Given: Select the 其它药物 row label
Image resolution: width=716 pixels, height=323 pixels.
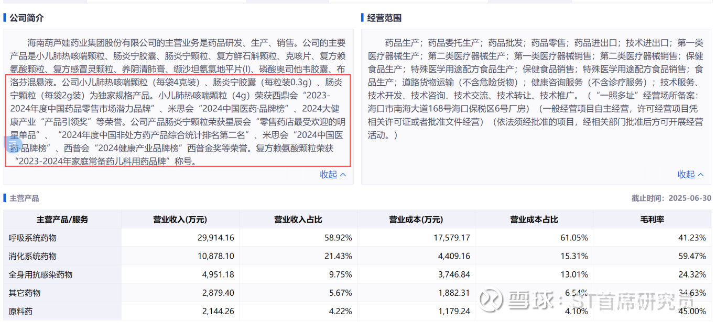Looking at the screenshot, I should (x=25, y=293).
